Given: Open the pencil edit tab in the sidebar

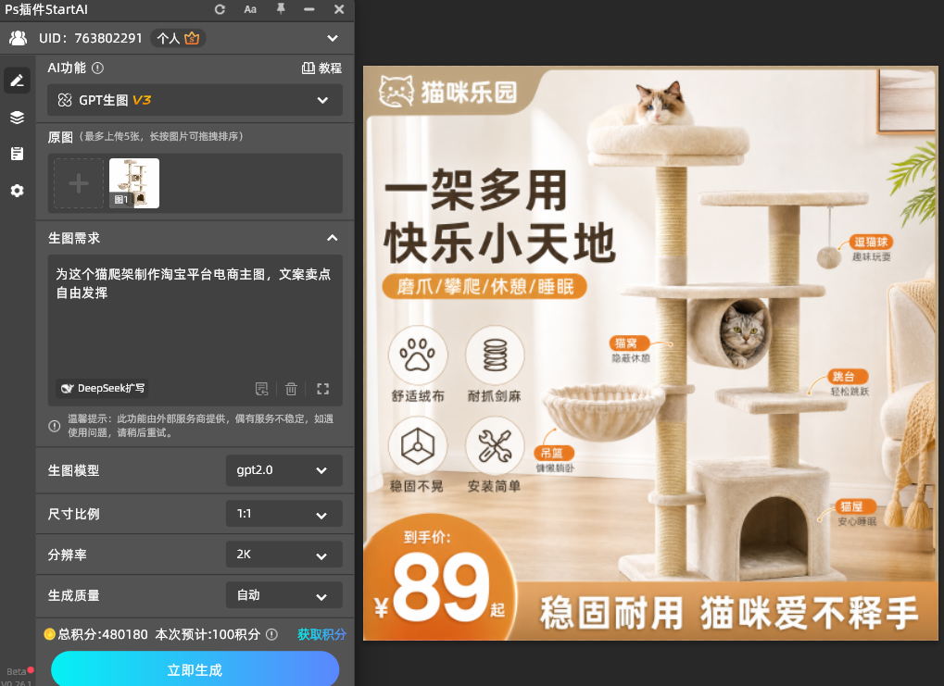Looking at the screenshot, I should point(17,80).
